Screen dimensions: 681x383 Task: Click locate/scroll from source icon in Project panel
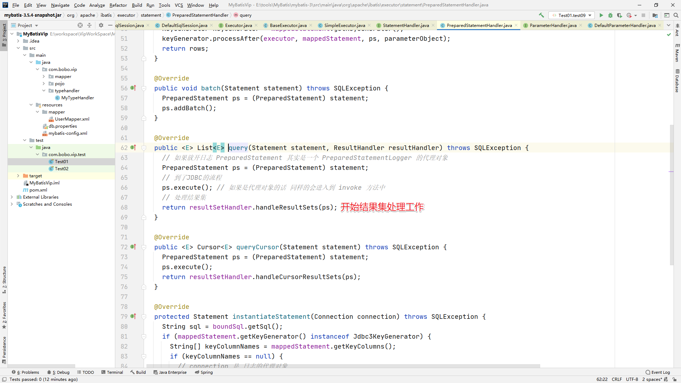click(x=80, y=25)
